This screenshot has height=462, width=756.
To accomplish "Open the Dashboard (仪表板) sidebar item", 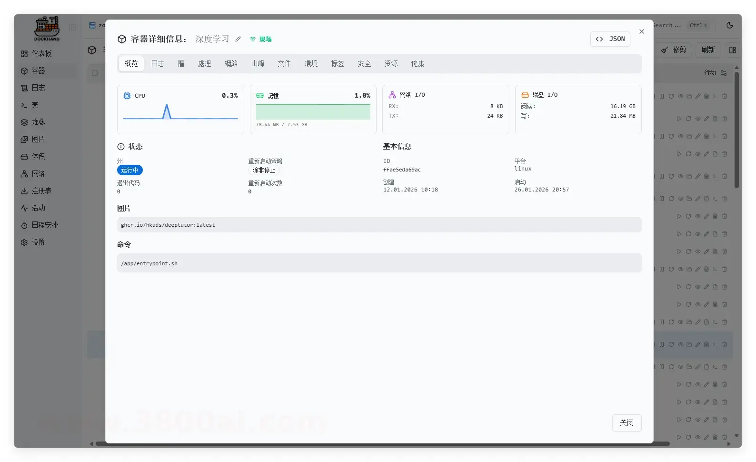I will click(x=41, y=54).
